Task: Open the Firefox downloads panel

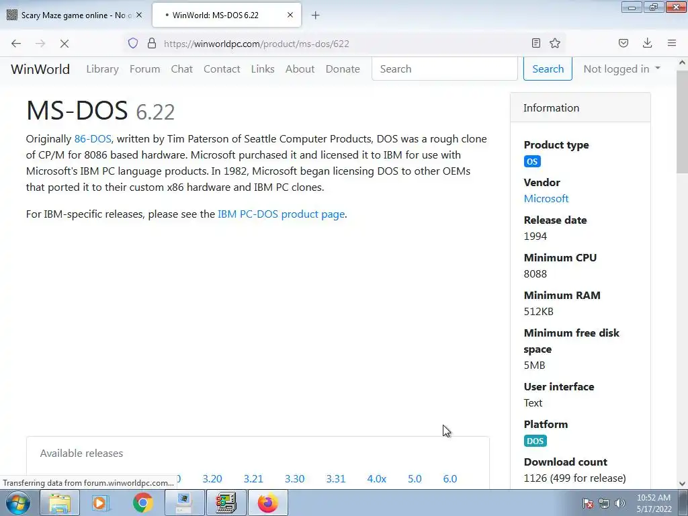Action: (647, 43)
